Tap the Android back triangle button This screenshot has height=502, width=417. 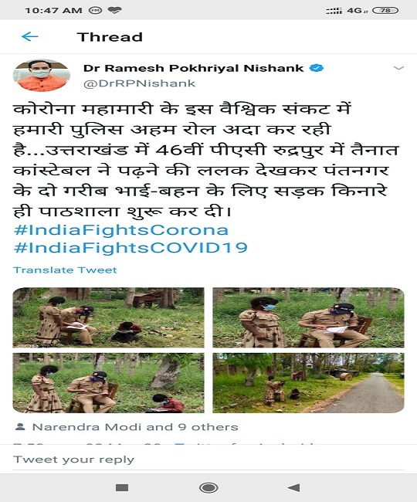pyautogui.click(x=293, y=487)
